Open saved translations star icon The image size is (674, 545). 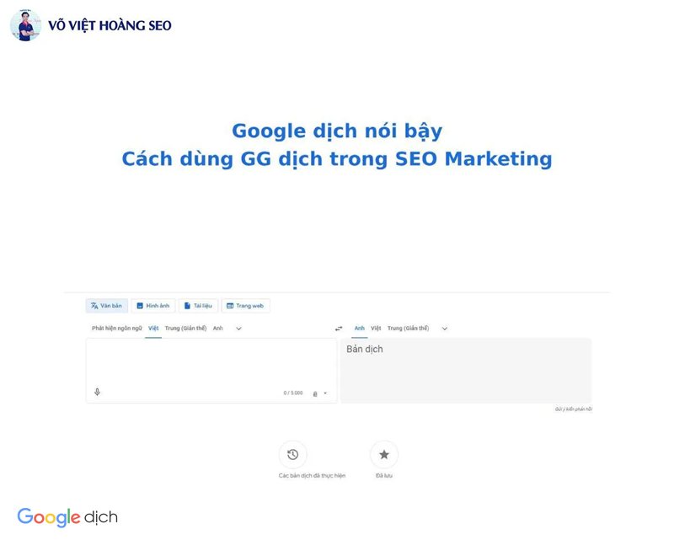[384, 455]
